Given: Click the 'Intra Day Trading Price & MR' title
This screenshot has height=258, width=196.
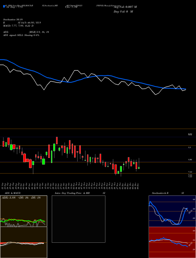Looking at the screenshot, I should [72, 193].
